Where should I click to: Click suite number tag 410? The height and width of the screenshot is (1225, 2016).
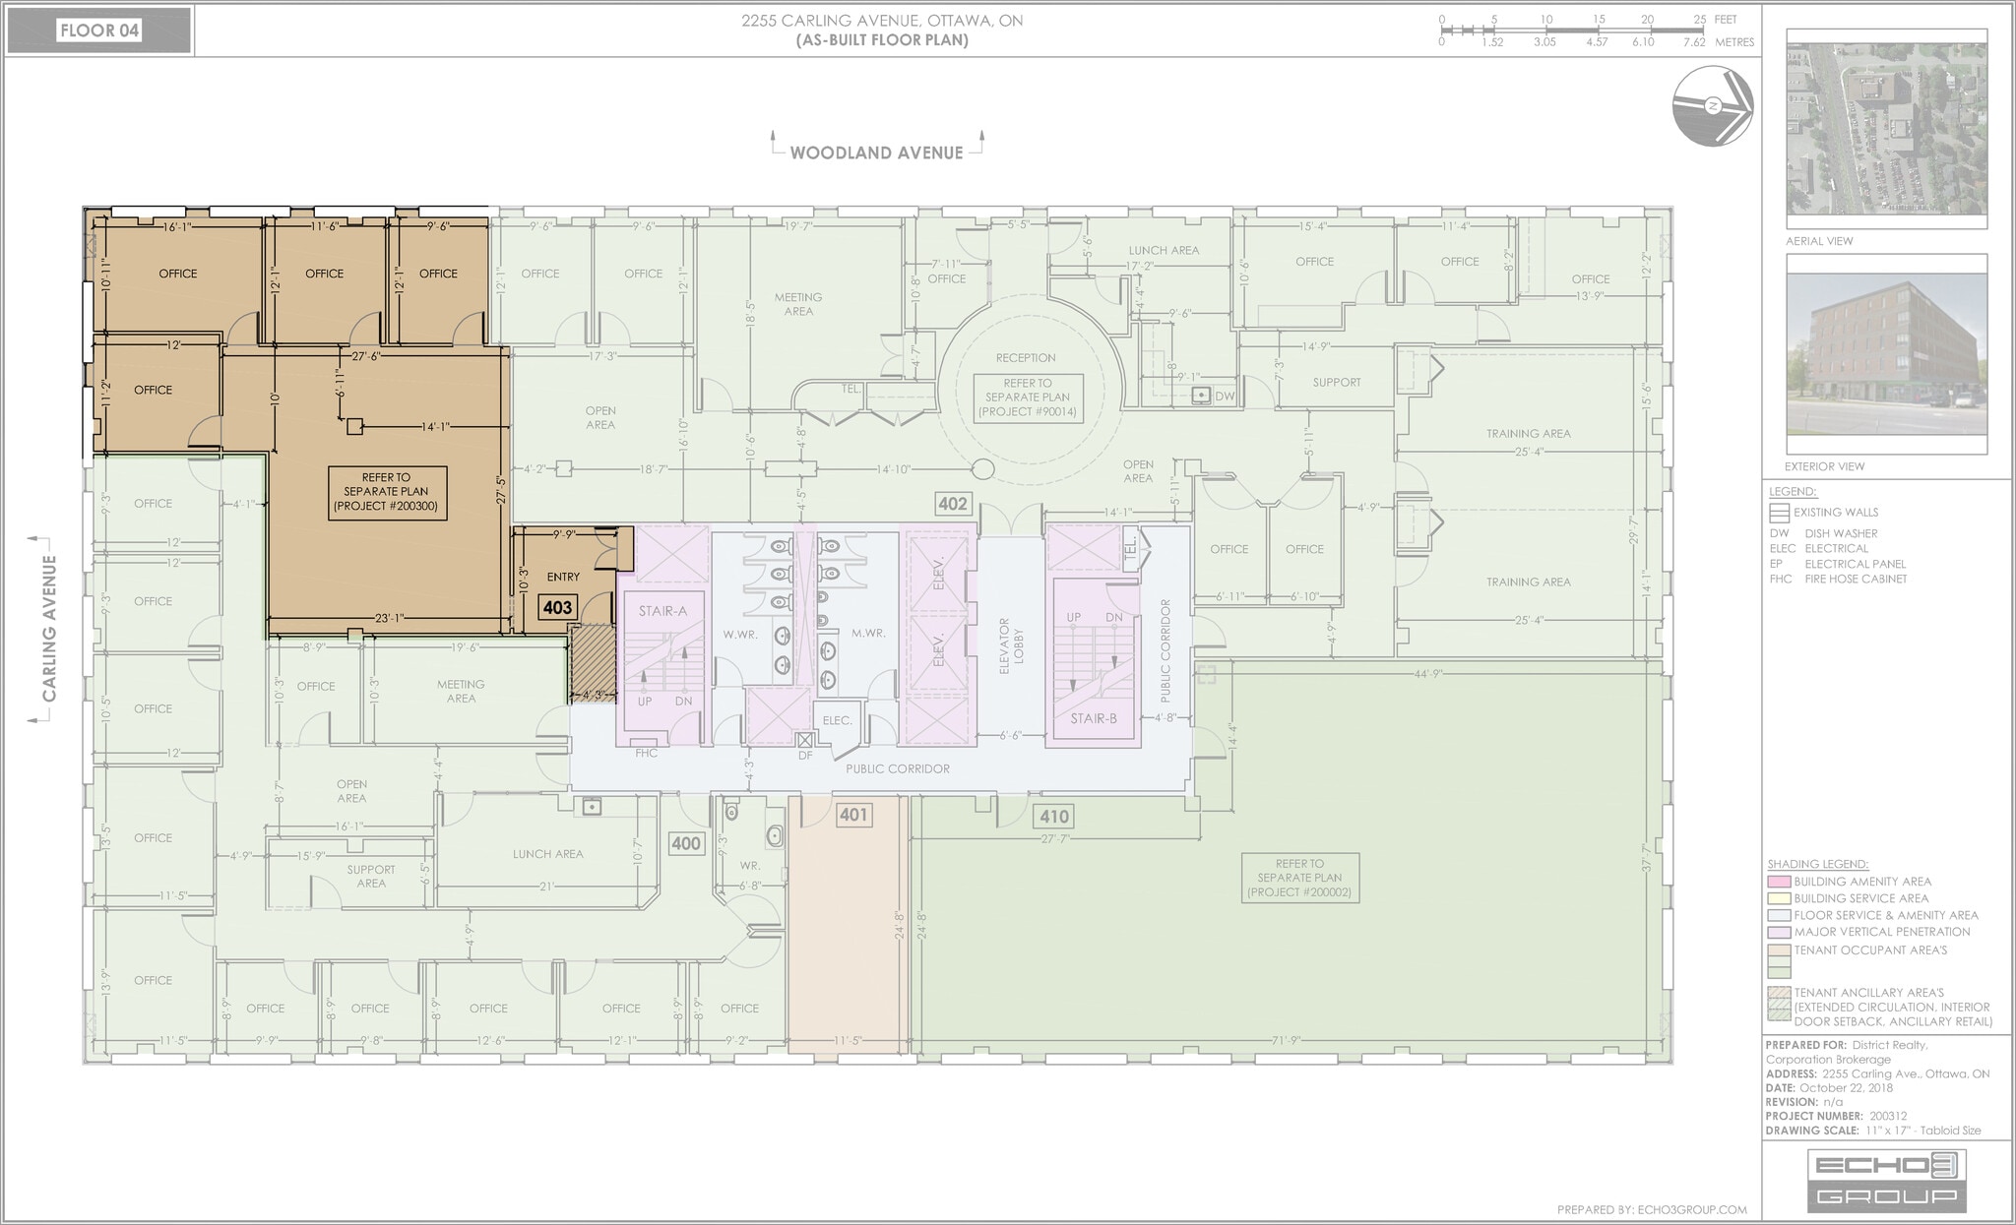(1054, 816)
